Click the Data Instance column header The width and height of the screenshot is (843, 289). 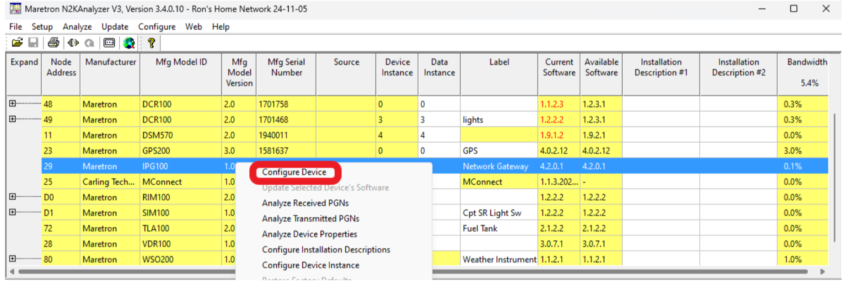(x=439, y=75)
